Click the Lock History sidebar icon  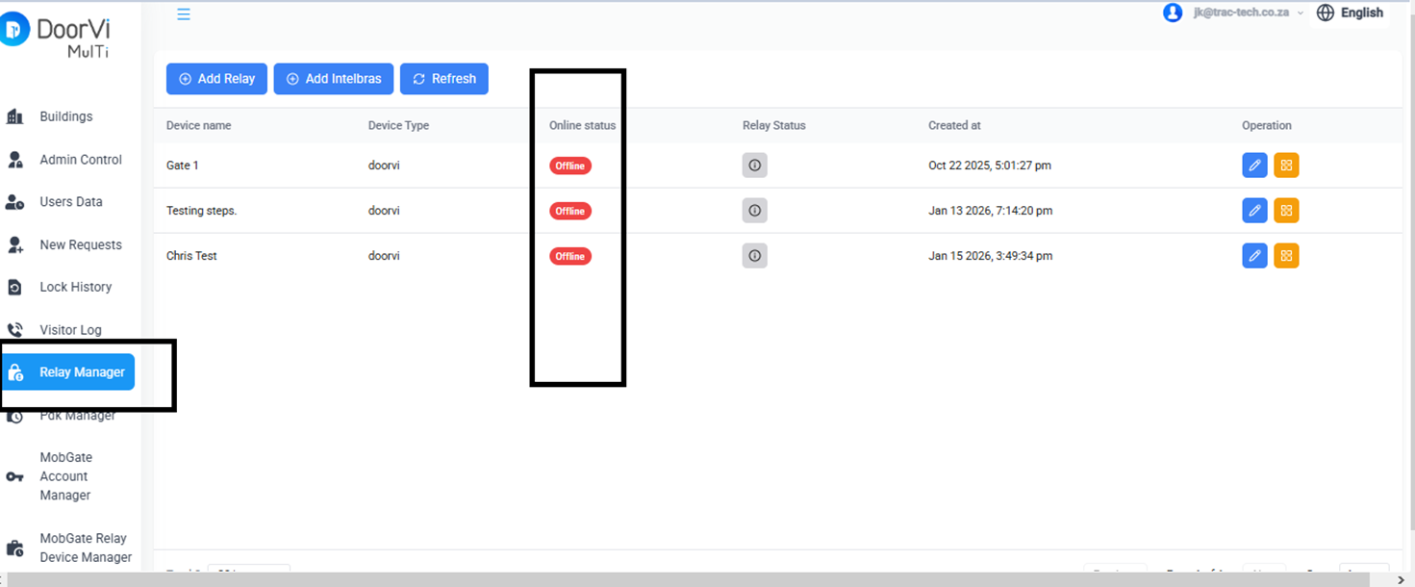(14, 287)
